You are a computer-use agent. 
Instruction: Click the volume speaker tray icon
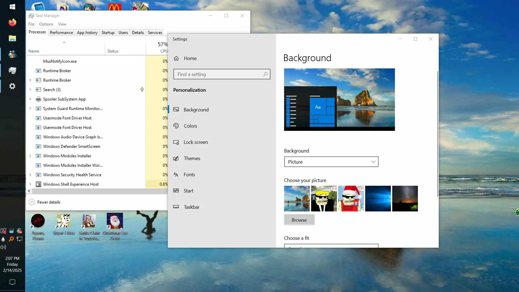[3, 247]
